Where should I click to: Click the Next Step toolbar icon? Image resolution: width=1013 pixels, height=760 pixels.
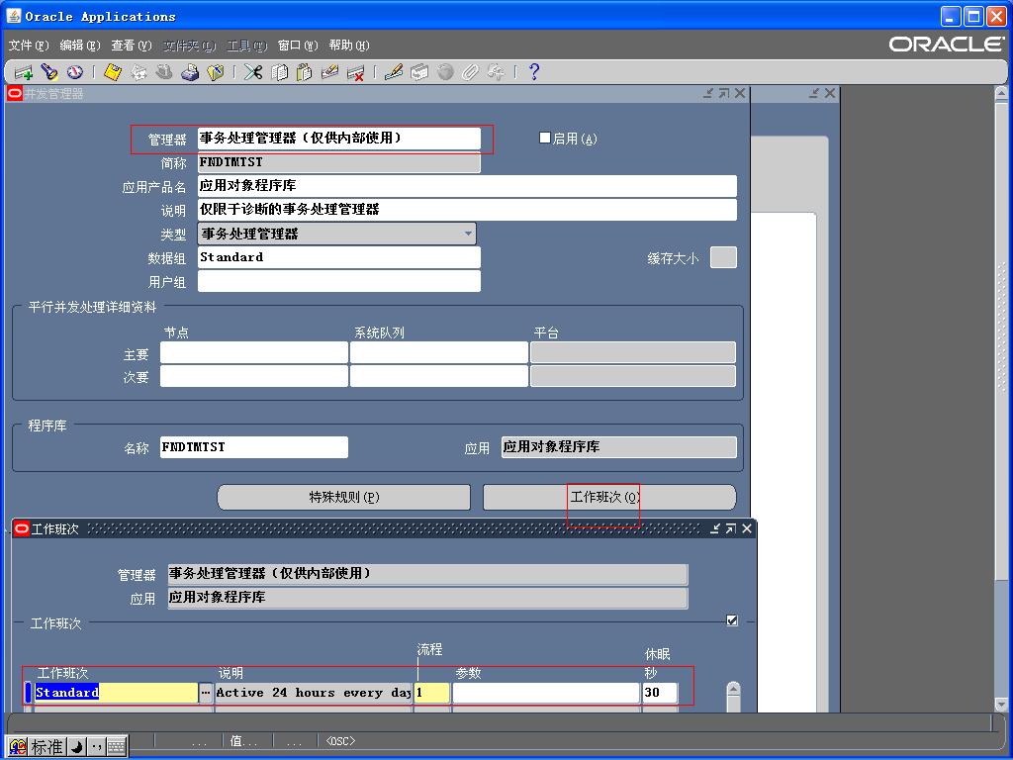click(x=138, y=72)
